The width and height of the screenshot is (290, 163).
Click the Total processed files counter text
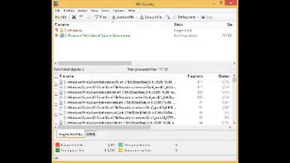(x=148, y=69)
